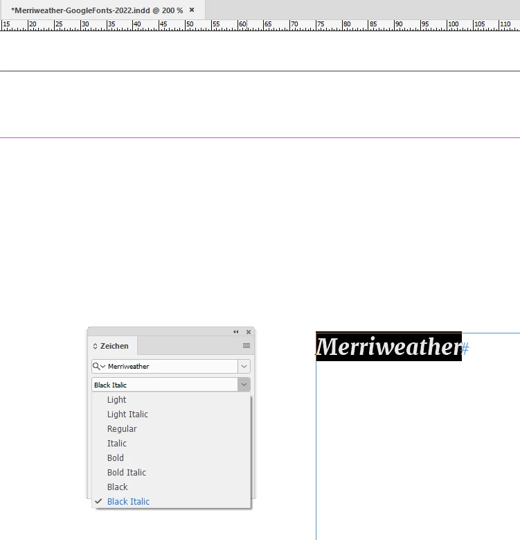Choose Light Italic font style
520x540 pixels.
point(171,415)
